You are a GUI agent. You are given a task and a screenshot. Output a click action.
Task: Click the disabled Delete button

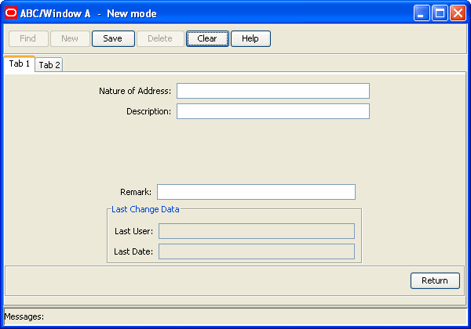[160, 38]
